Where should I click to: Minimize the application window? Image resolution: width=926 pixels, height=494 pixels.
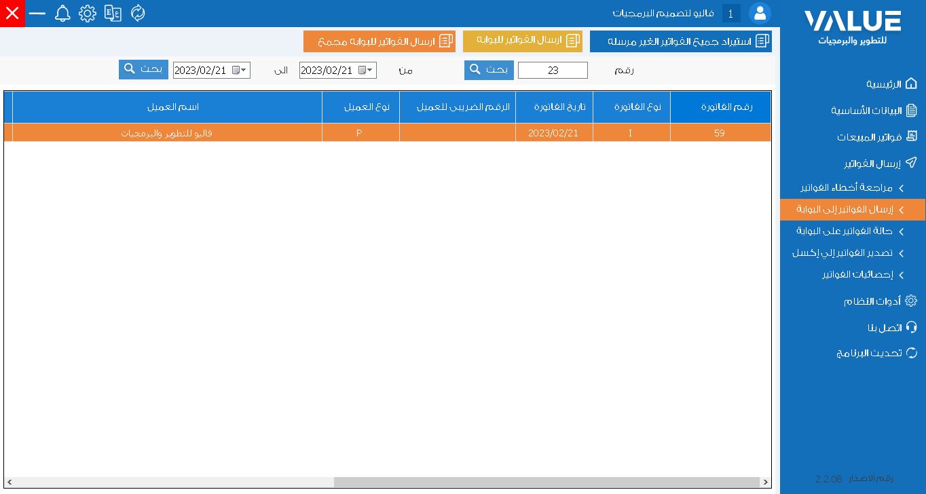coord(37,13)
